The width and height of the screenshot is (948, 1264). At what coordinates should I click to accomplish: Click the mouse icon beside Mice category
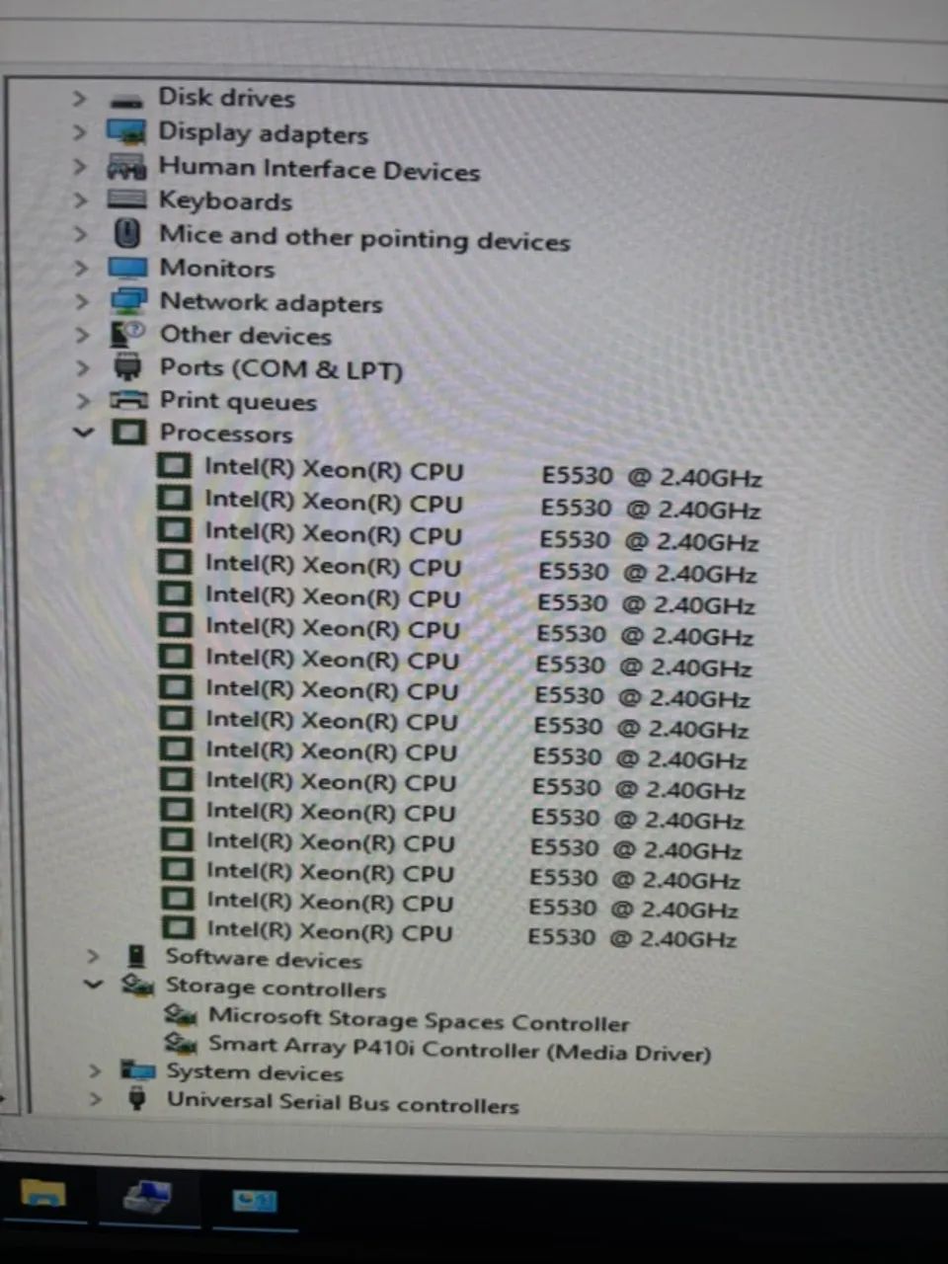(127, 233)
